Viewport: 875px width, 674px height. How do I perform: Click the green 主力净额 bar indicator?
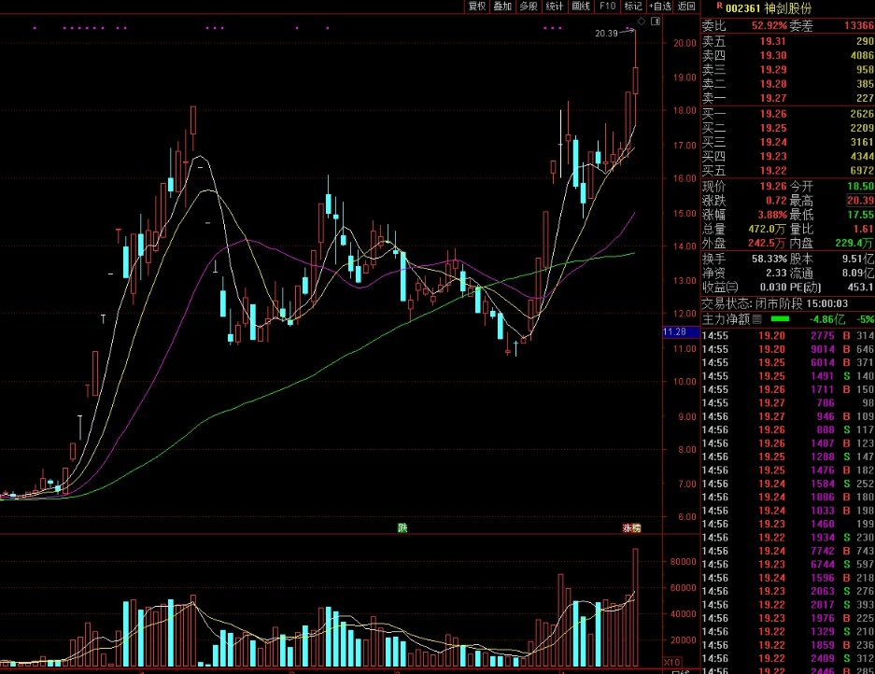click(780, 319)
